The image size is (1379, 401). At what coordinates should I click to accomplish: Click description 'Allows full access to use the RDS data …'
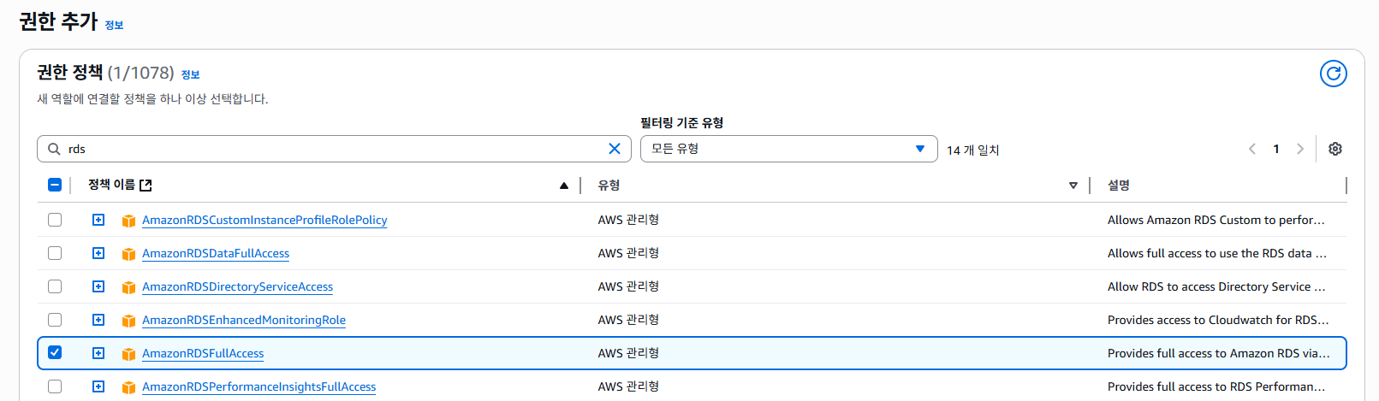coord(1216,253)
